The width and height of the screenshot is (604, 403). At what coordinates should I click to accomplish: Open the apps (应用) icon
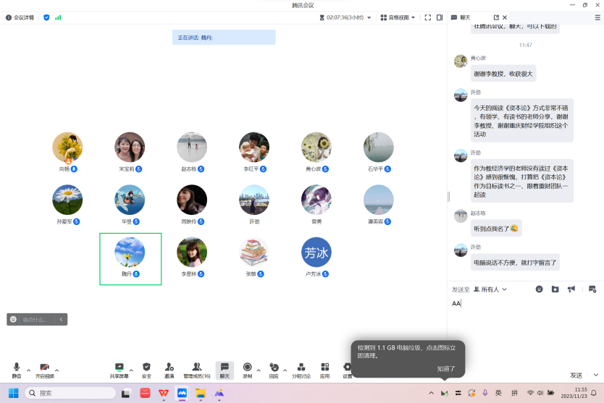click(x=324, y=368)
